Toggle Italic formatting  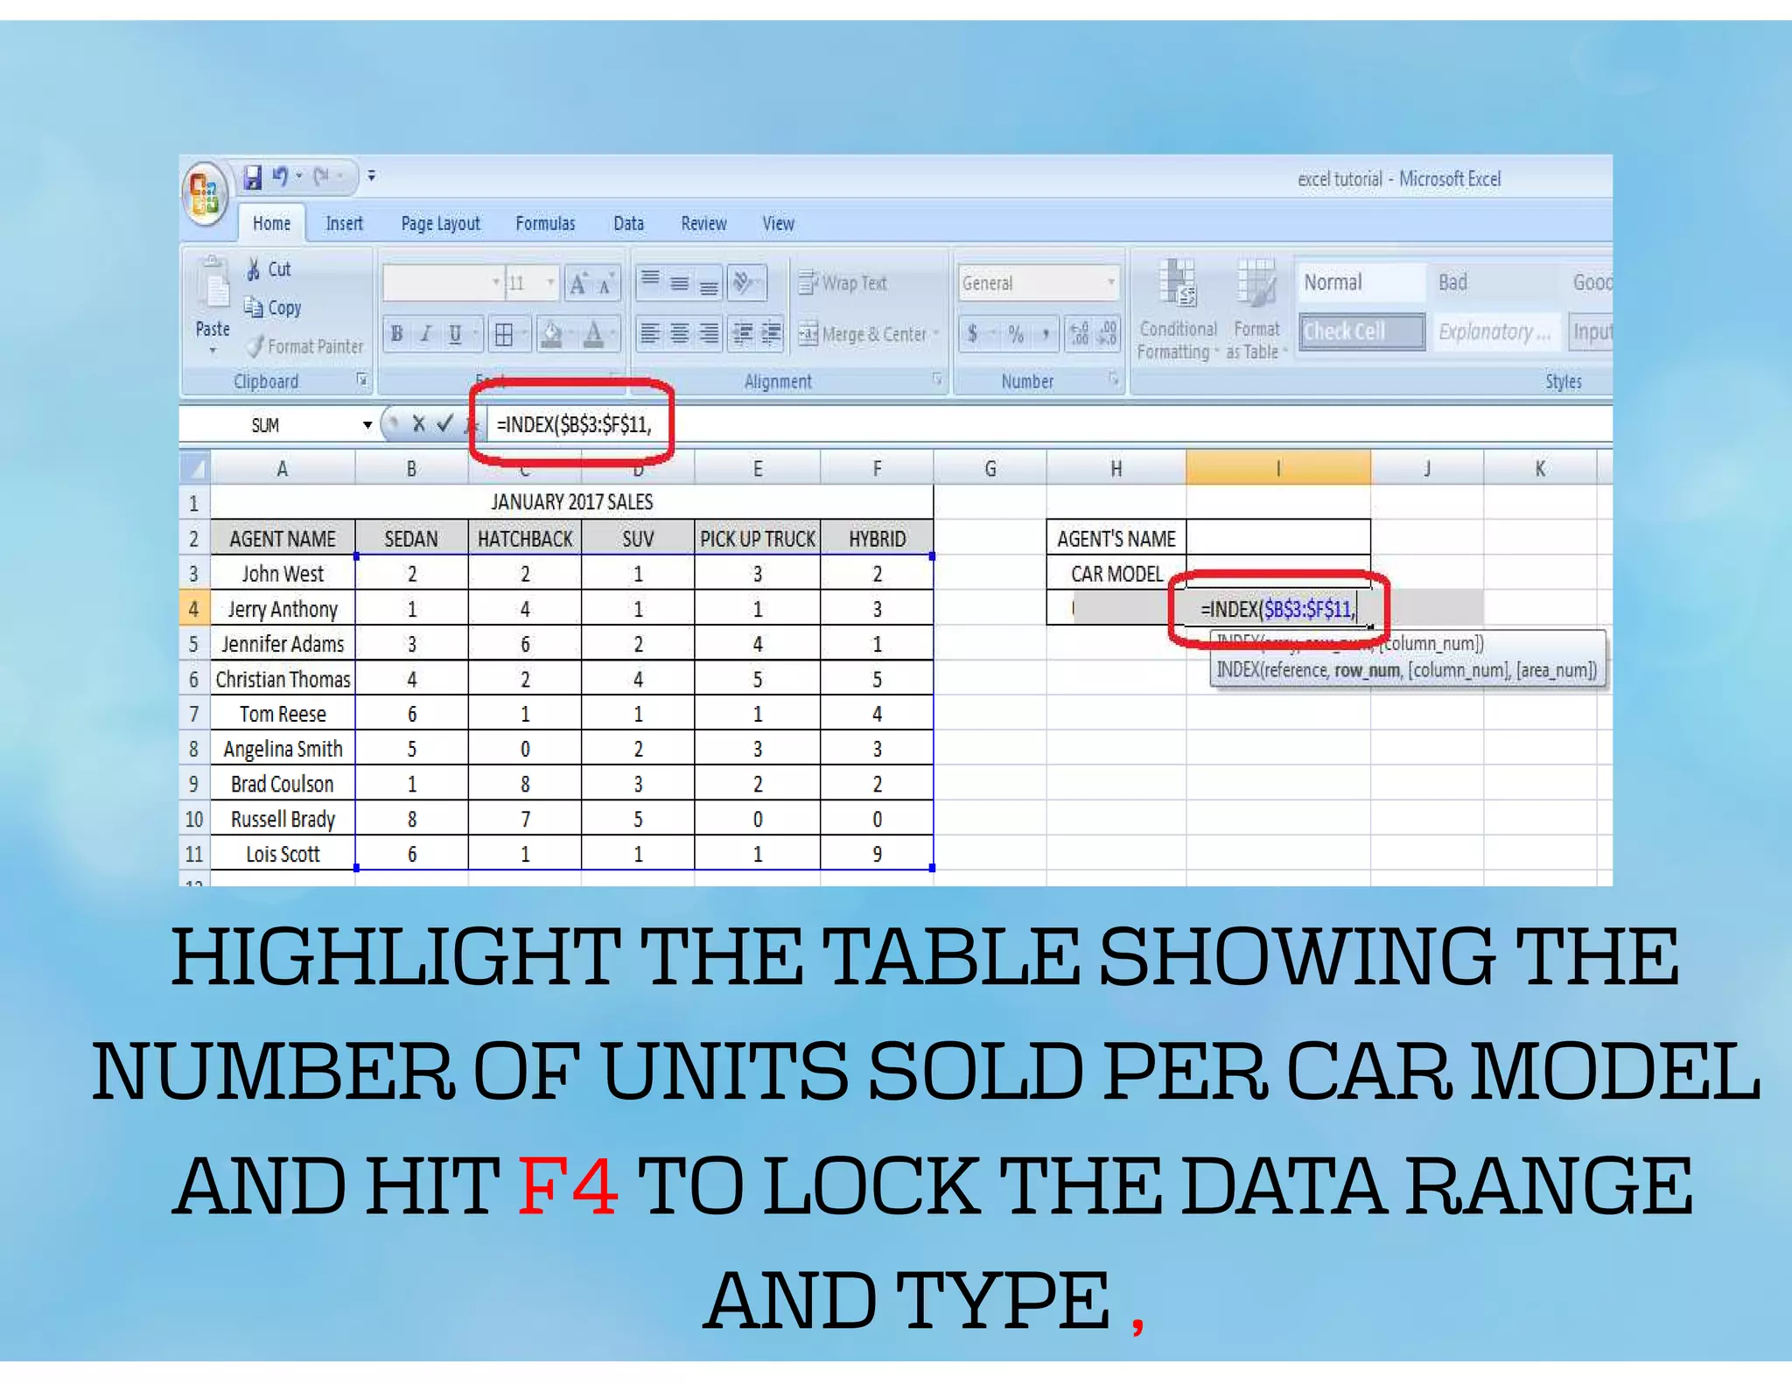coord(426,334)
